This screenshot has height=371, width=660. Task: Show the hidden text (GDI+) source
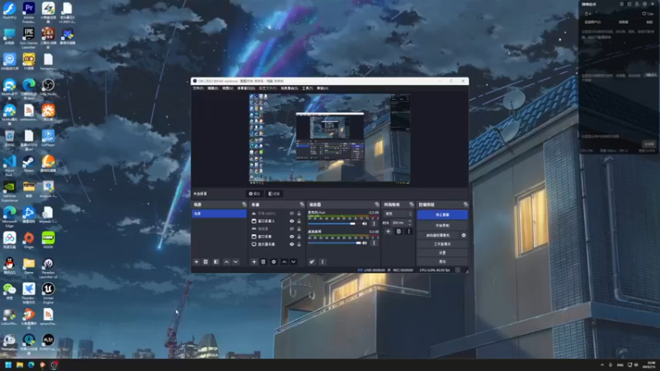pyautogui.click(x=291, y=214)
